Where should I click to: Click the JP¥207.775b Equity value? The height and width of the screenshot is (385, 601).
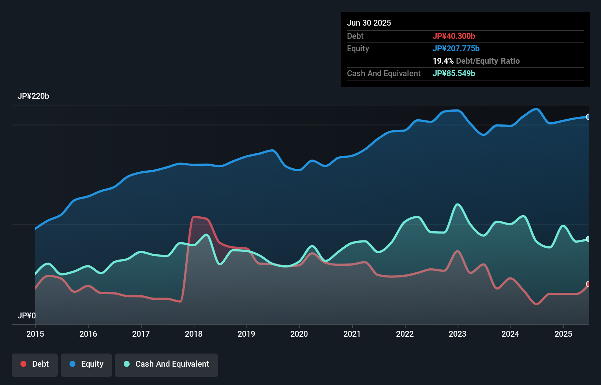coord(457,48)
